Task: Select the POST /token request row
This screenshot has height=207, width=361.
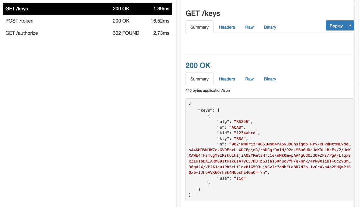Action: tap(87, 21)
